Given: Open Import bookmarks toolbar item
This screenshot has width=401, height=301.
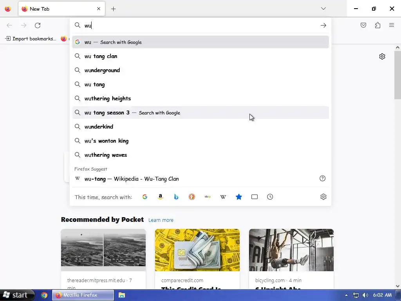Looking at the screenshot, I should (31, 39).
